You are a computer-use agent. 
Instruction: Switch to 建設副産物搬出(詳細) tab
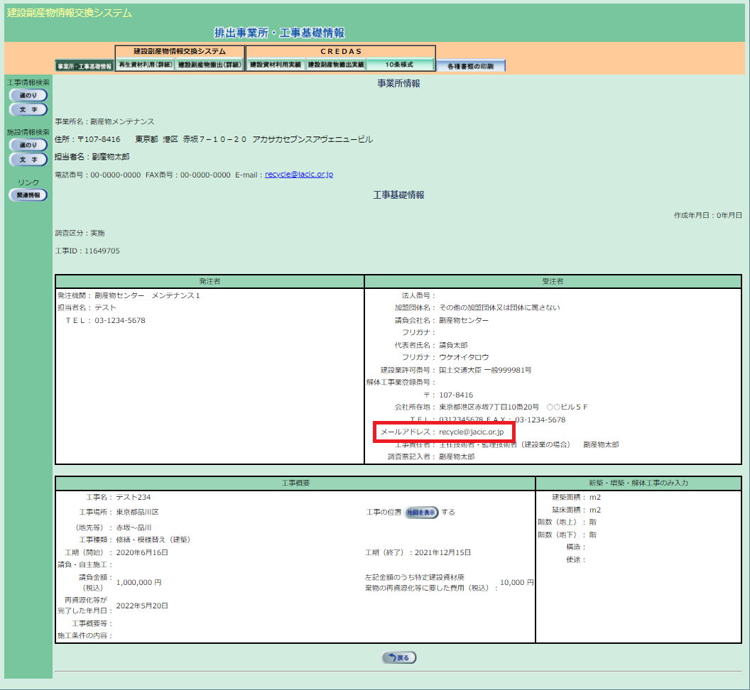pos(210,65)
